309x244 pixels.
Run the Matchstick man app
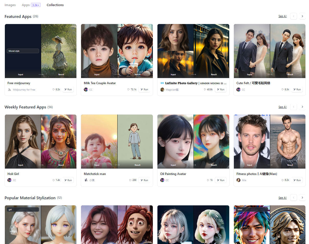coord(144,180)
